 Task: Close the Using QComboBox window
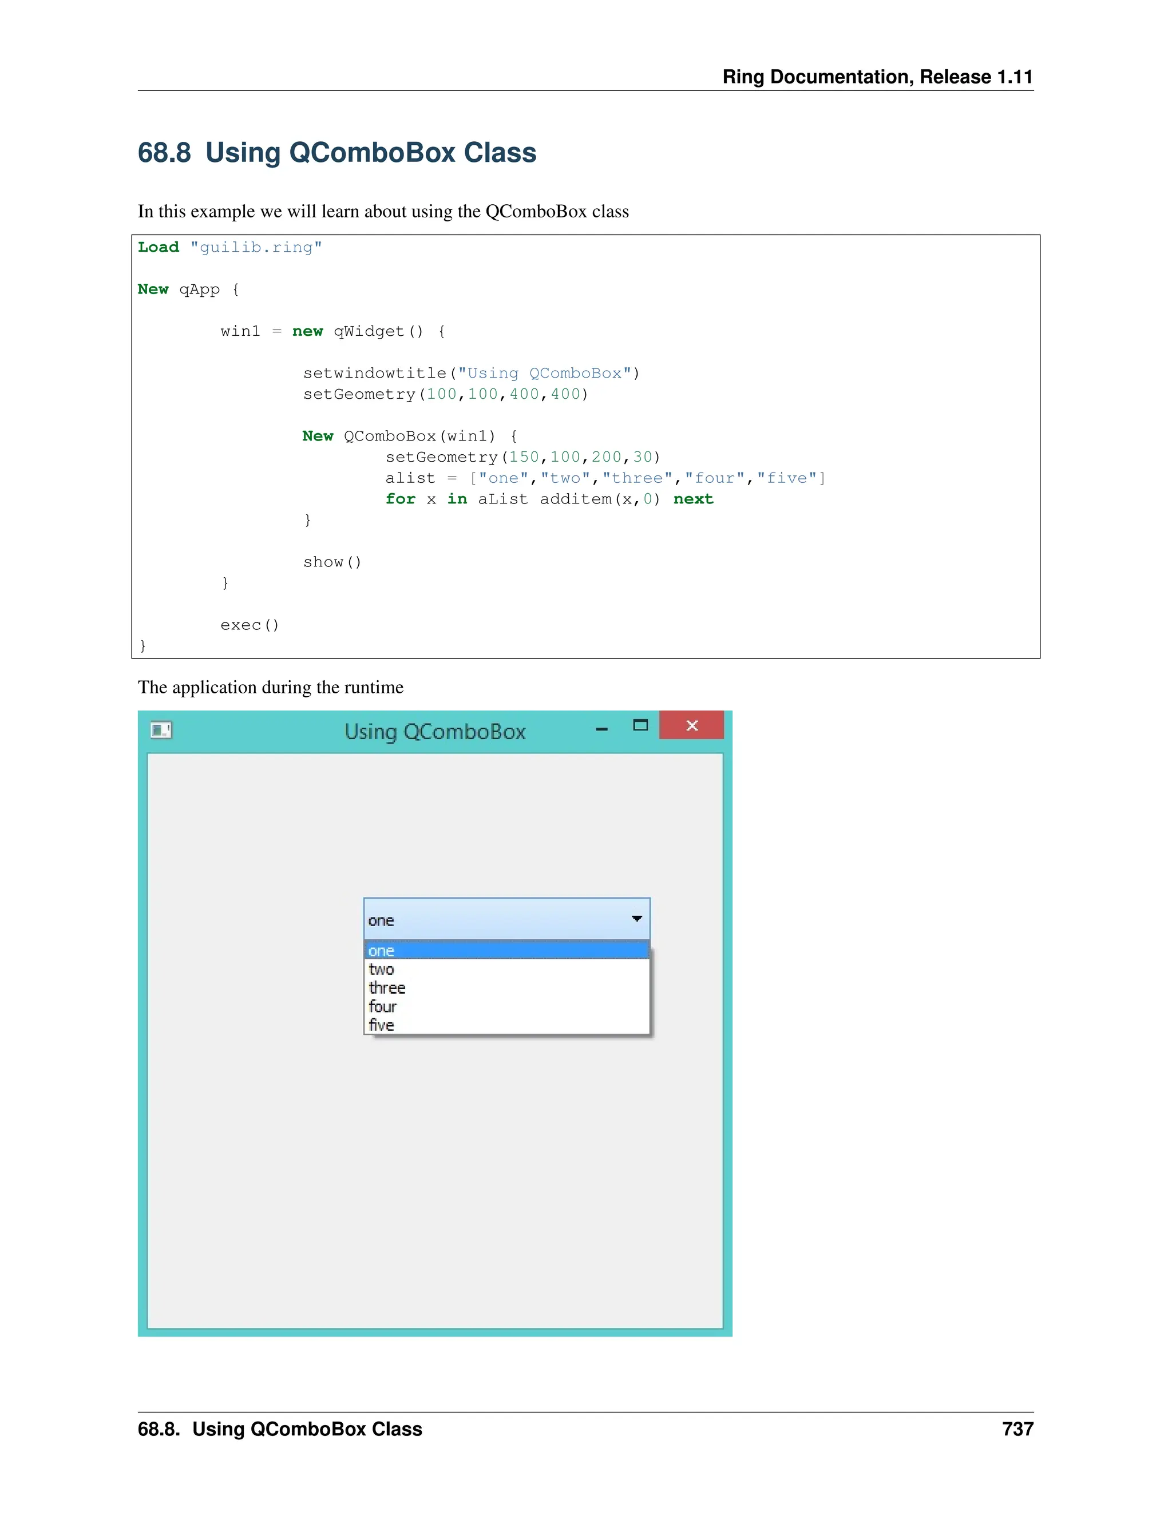[691, 725]
